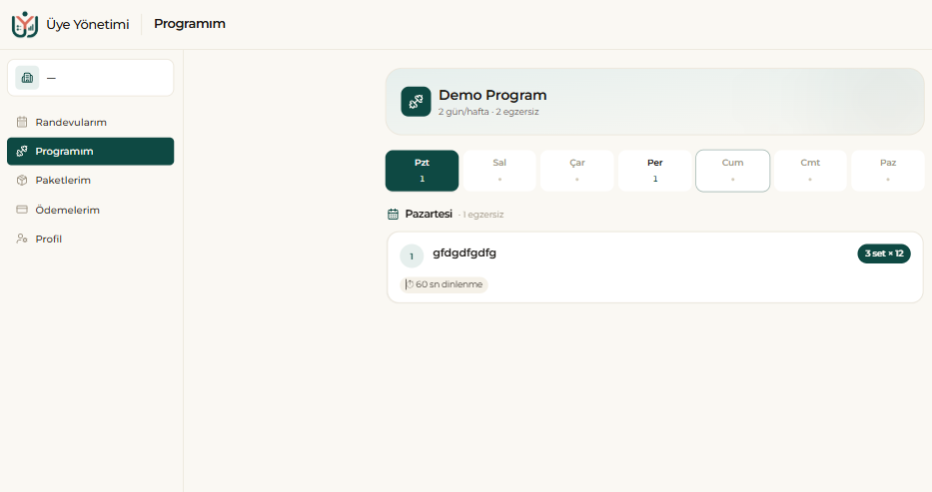Select the Paz day tab
Screen dimensions: 932x492
[x=888, y=171]
